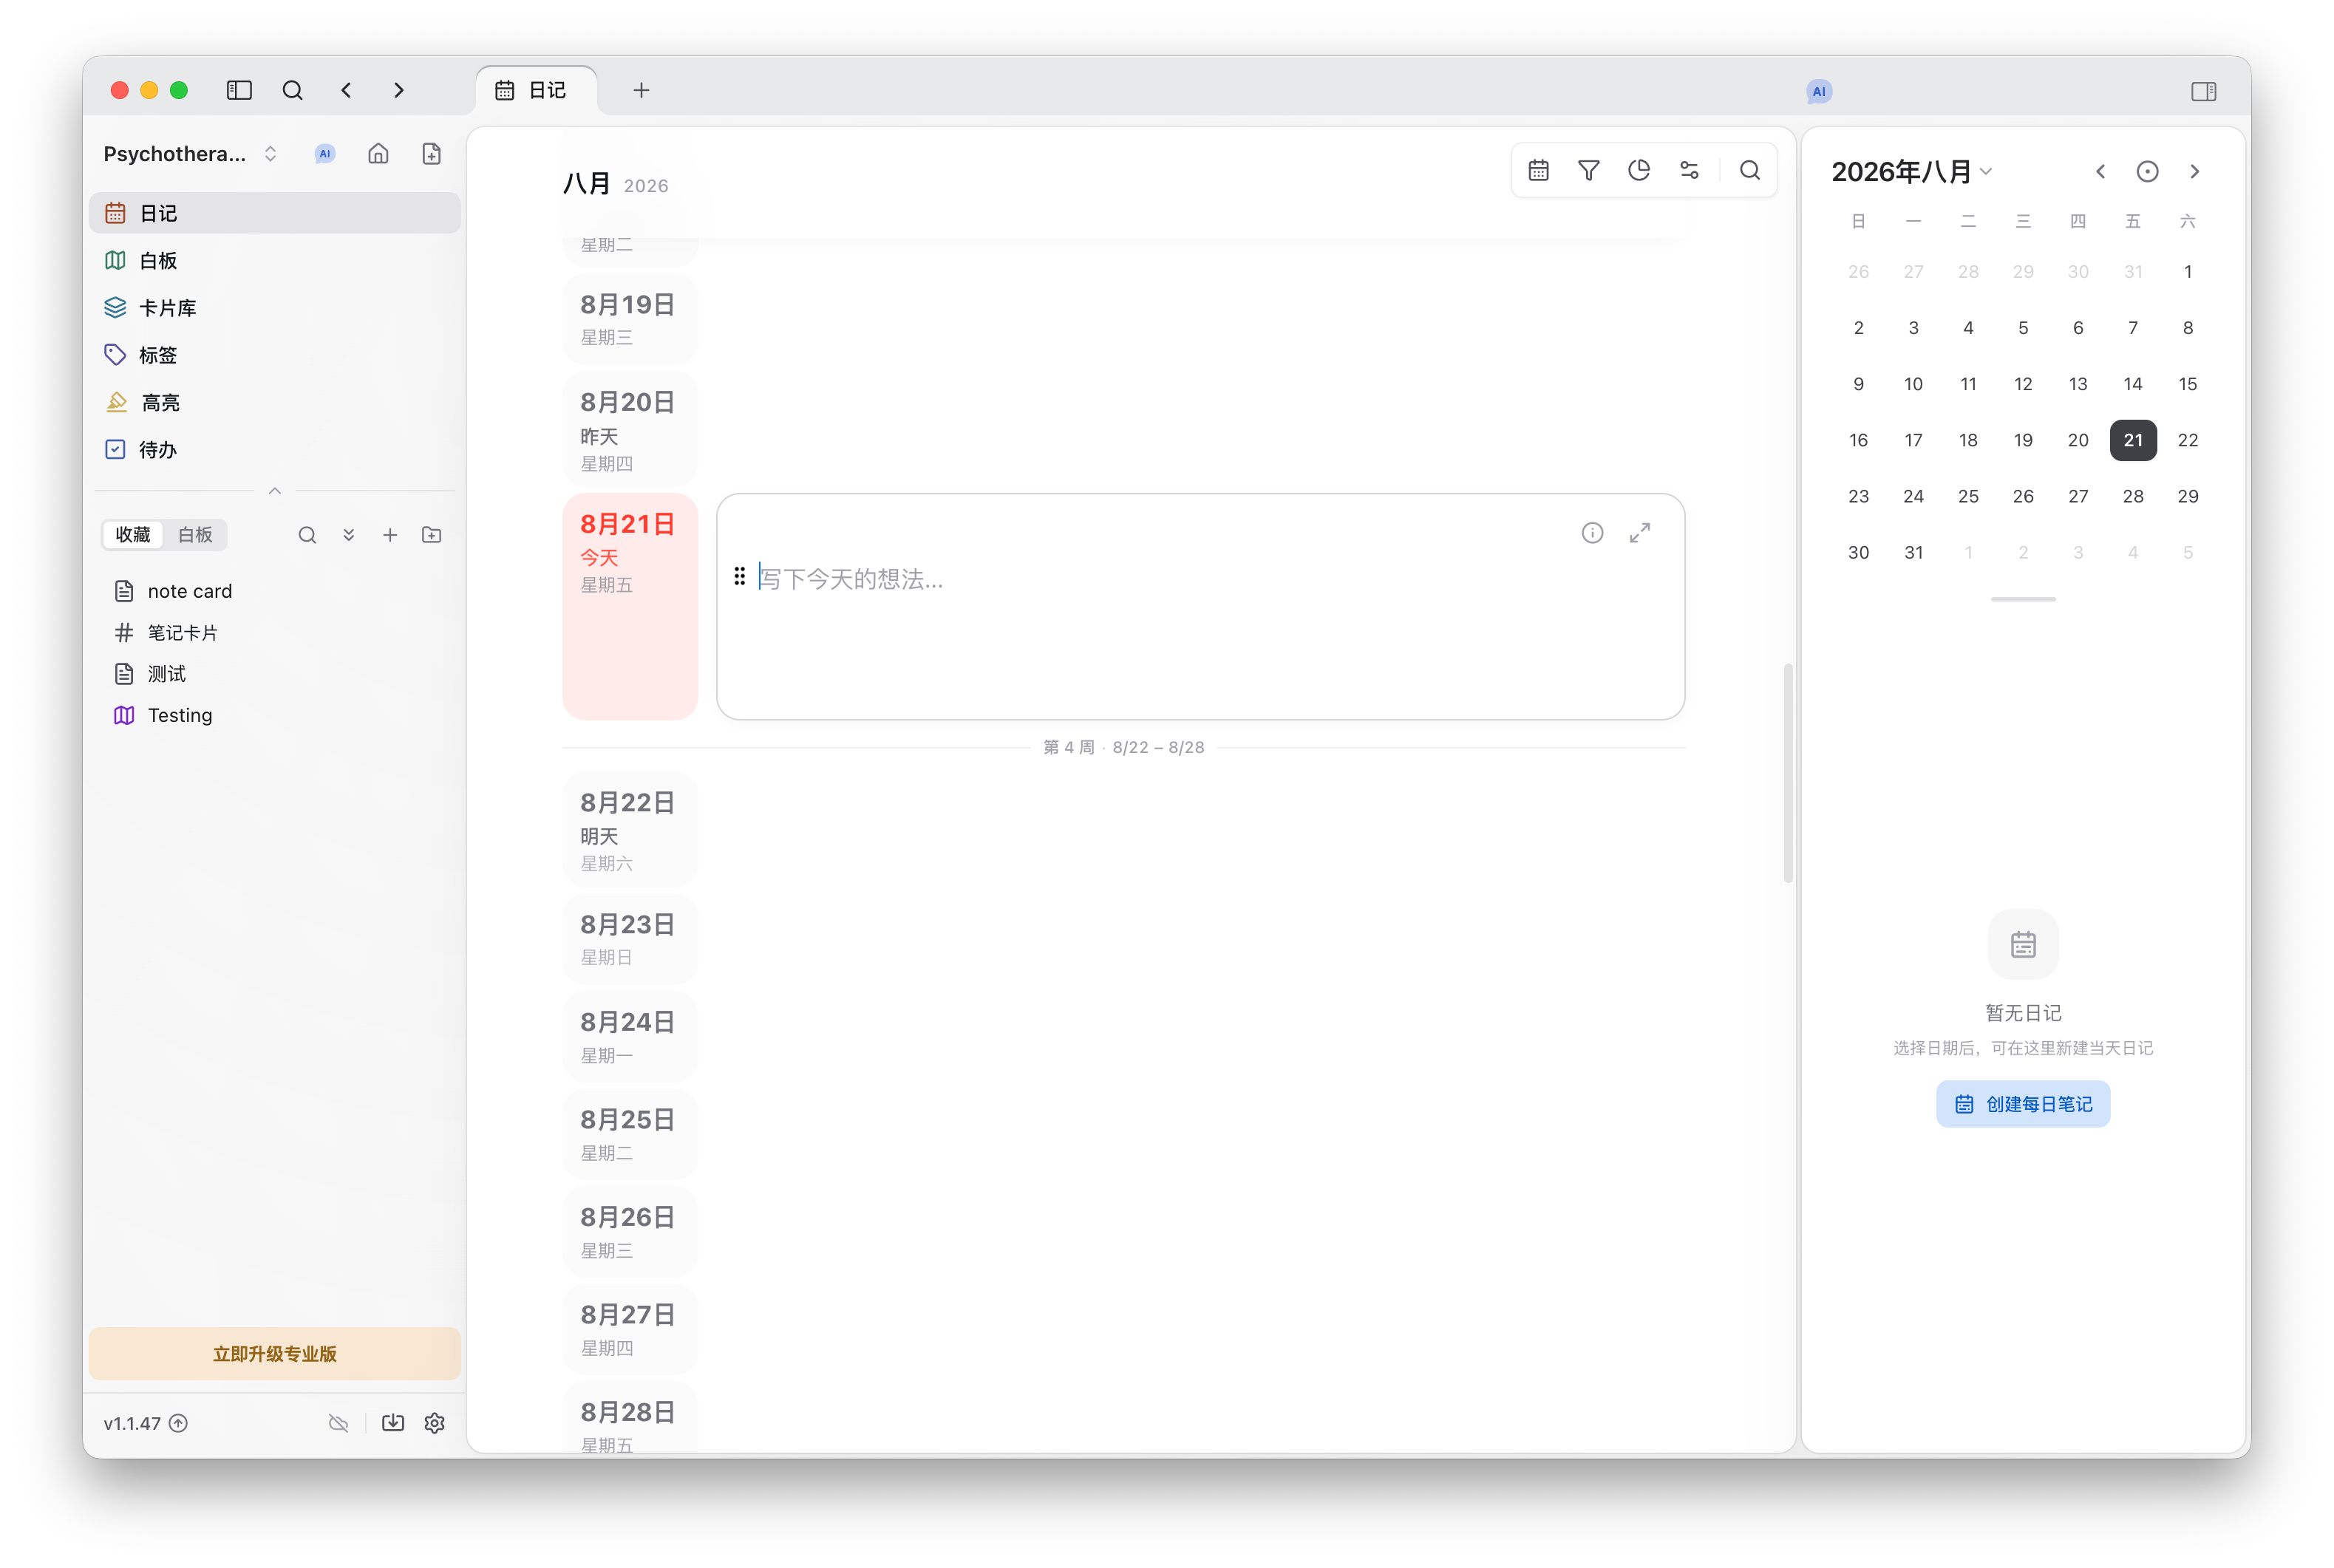Screen dimensions: 2334x1568
Task: Open the Psychothera... workspace switcher
Action: point(190,154)
